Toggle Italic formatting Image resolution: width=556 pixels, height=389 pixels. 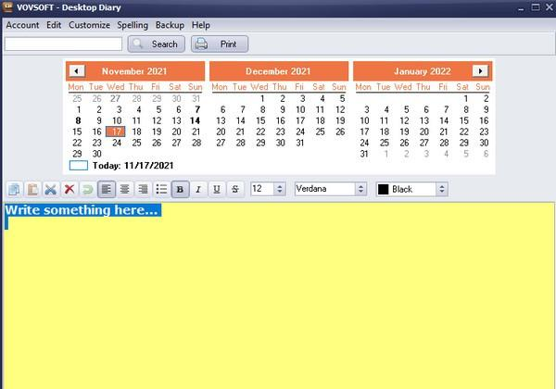pyautogui.click(x=198, y=189)
